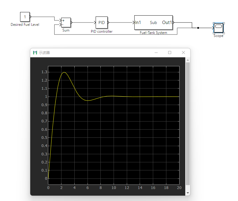Click the 'Out1' port label on subsystem
Viewport: 238px width, 201px height.
167,22
